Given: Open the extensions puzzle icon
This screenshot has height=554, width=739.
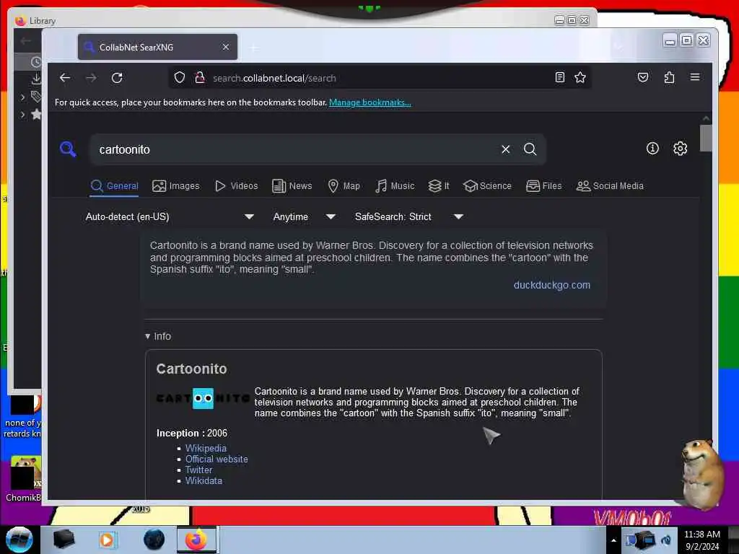Looking at the screenshot, I should point(669,77).
